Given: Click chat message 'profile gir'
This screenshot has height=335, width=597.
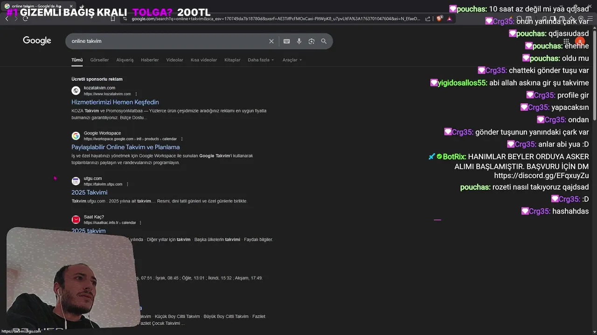Looking at the screenshot, I should 573,95.
